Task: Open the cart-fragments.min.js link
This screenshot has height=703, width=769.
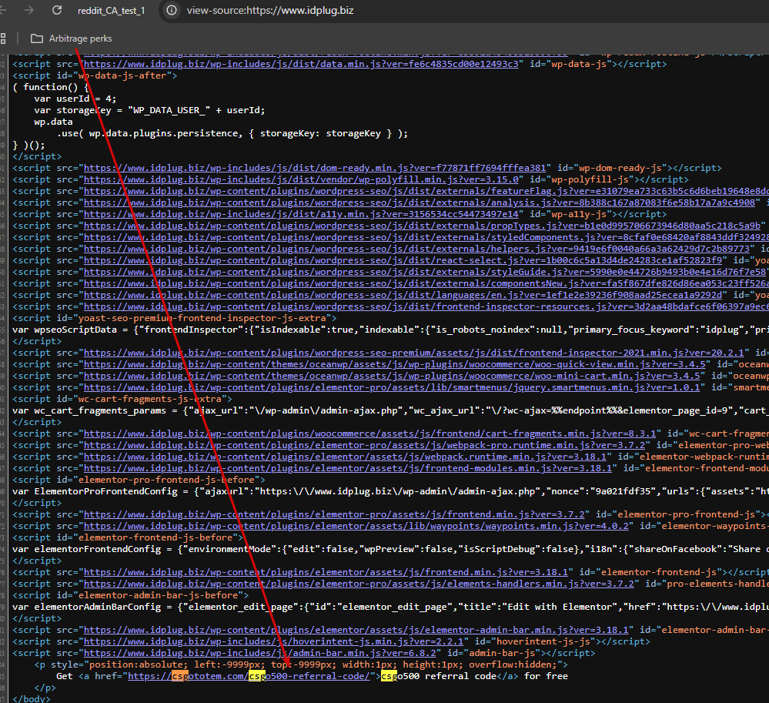Action: [369, 434]
